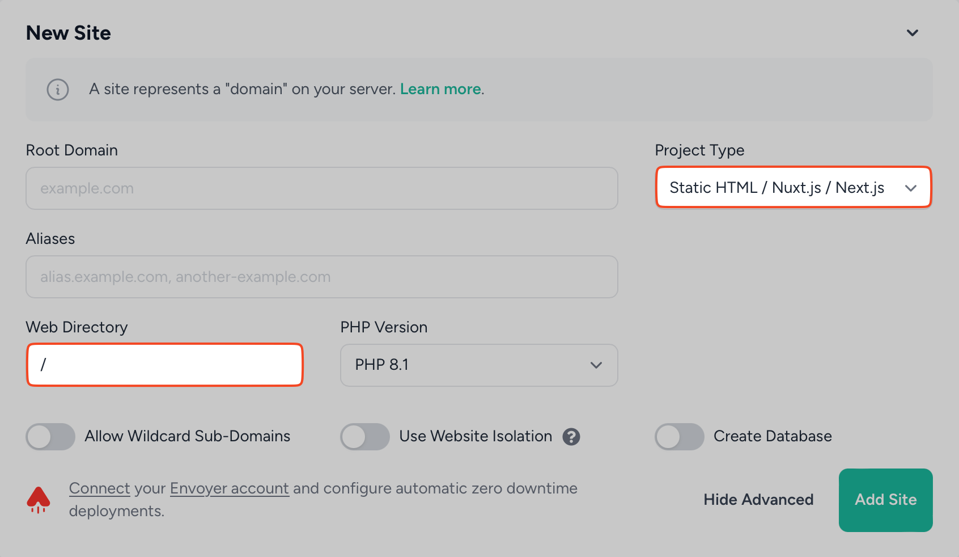Open the PHP 8.1 version dropdown
The image size is (959, 557).
click(x=479, y=365)
